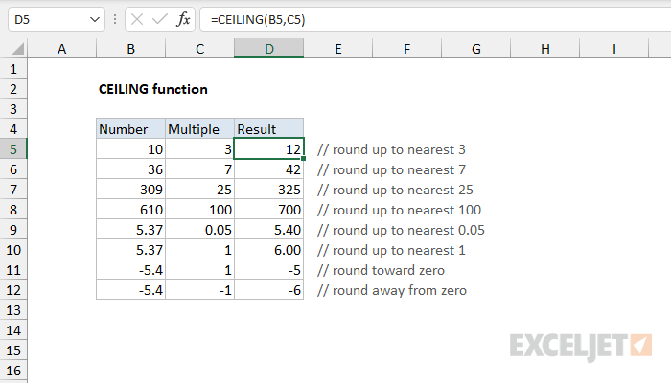The height and width of the screenshot is (383, 671).
Task: Select row 12 header
Action: coord(13,290)
